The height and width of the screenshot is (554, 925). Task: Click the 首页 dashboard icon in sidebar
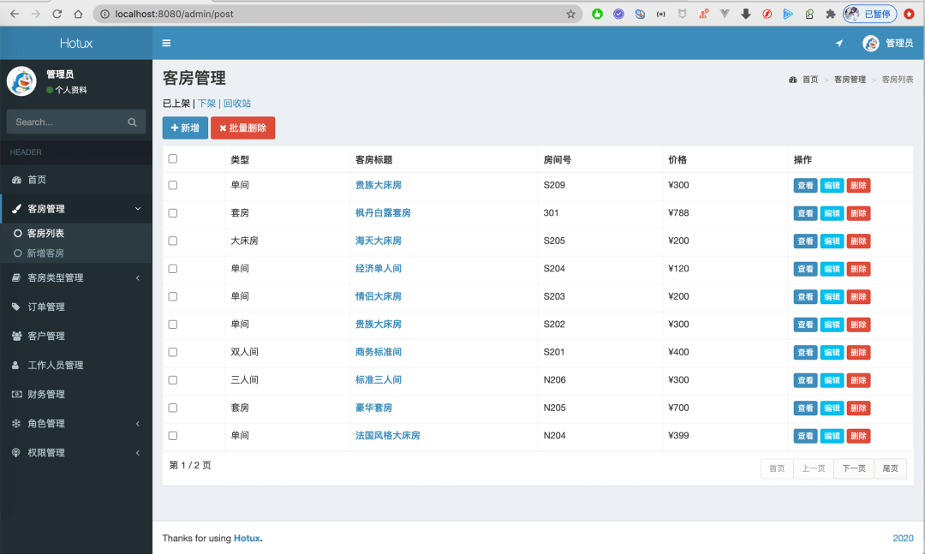point(16,180)
